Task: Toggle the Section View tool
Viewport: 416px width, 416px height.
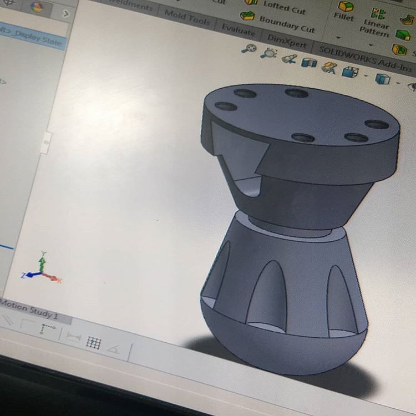Action: [x=308, y=63]
